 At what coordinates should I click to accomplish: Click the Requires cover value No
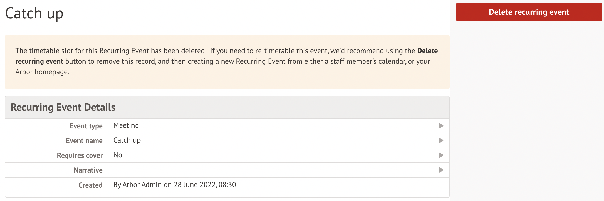[118, 155]
